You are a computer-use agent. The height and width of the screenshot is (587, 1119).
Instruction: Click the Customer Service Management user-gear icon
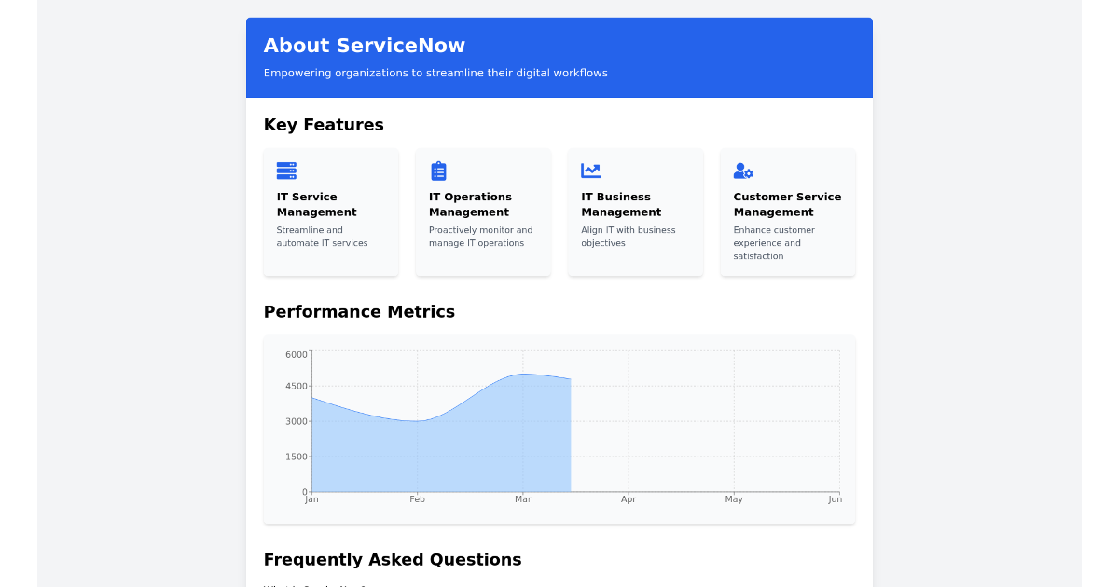point(743,171)
